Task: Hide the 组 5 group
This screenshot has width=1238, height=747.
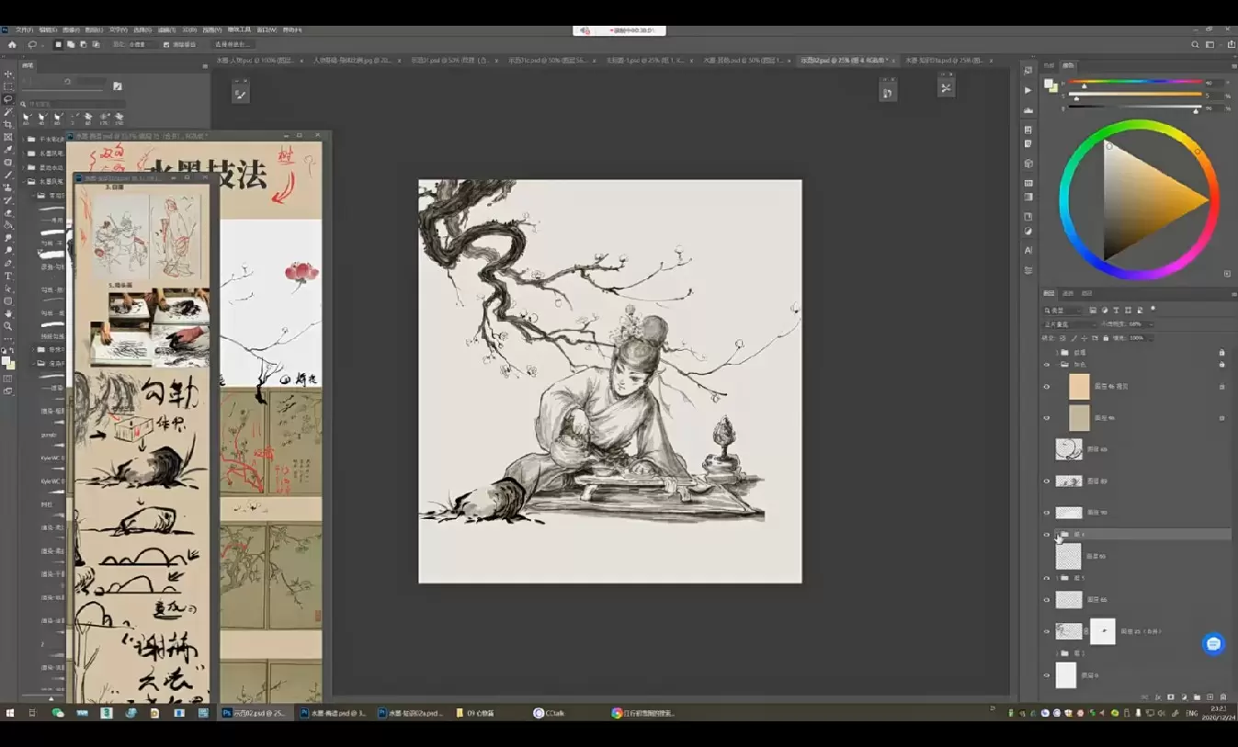Action: coord(1046,578)
